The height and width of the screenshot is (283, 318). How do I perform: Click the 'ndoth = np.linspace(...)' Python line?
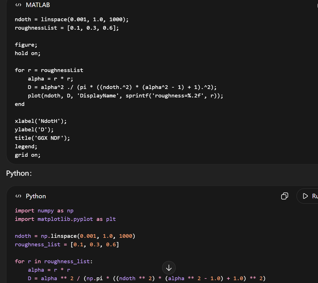pyautogui.click(x=75, y=236)
